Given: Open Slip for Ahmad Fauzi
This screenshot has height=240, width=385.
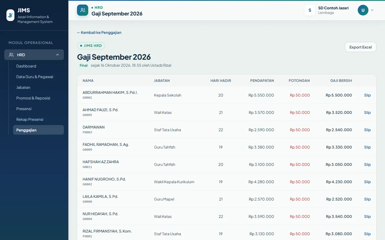Looking at the screenshot, I should [367, 113].
